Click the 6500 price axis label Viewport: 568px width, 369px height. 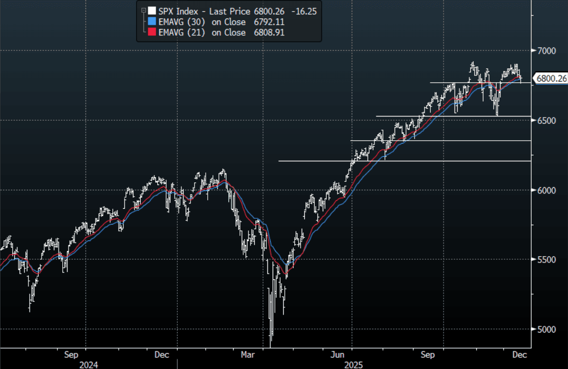click(546, 121)
